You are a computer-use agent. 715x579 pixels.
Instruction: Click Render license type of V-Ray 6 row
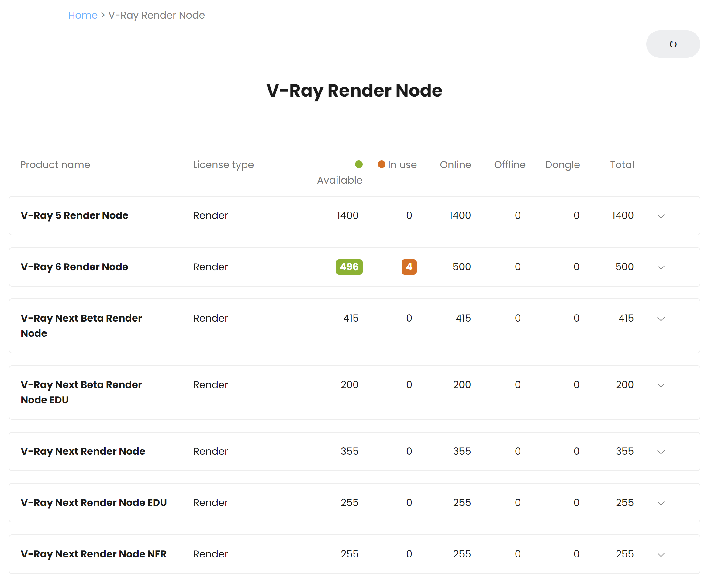point(211,267)
